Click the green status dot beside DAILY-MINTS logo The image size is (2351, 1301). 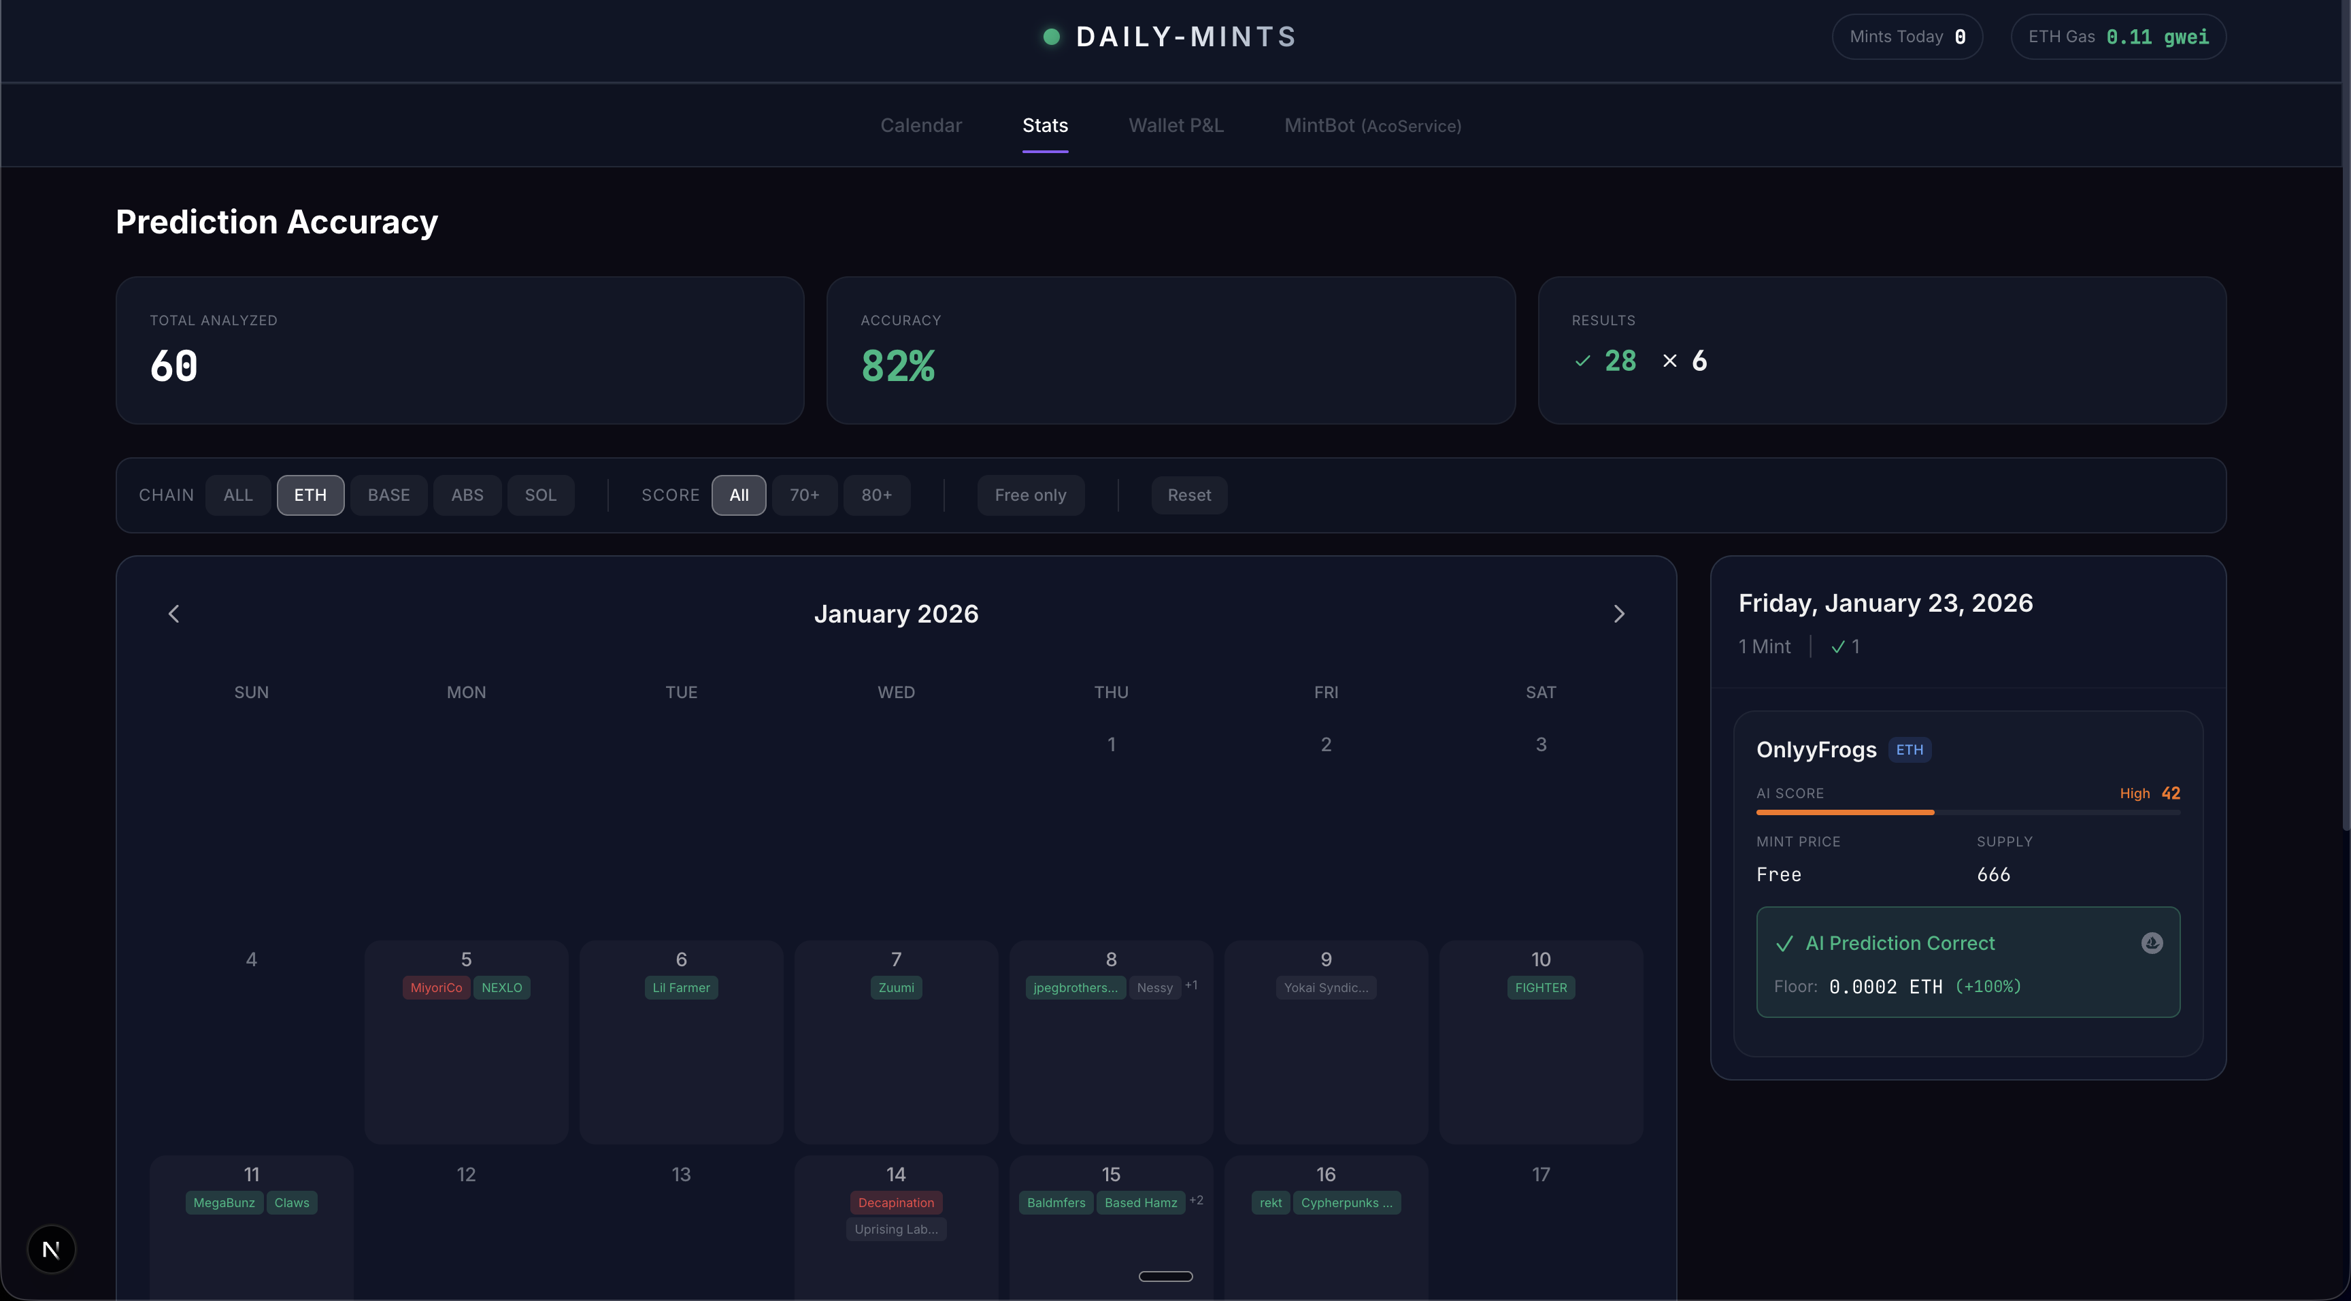(x=1050, y=37)
